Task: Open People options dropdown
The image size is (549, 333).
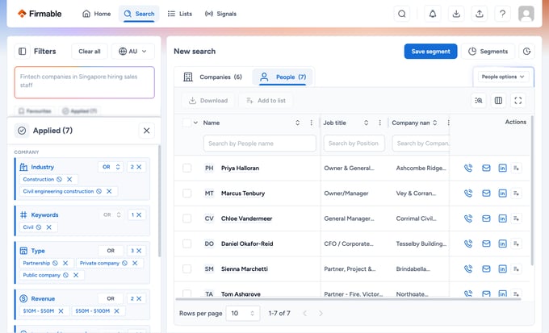Action: 503,77
